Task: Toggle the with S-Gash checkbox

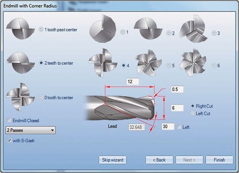Action: [9, 140]
